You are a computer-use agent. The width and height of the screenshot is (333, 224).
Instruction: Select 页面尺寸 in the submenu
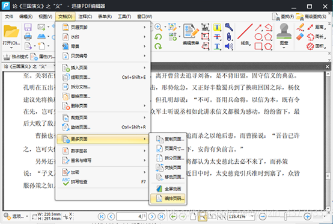168,149
